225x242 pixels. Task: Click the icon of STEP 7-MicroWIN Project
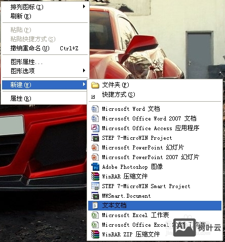[95, 138]
